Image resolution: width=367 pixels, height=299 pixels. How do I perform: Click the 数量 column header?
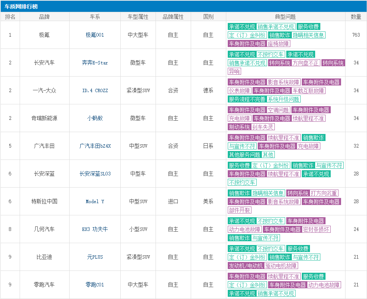pyautogui.click(x=356, y=17)
